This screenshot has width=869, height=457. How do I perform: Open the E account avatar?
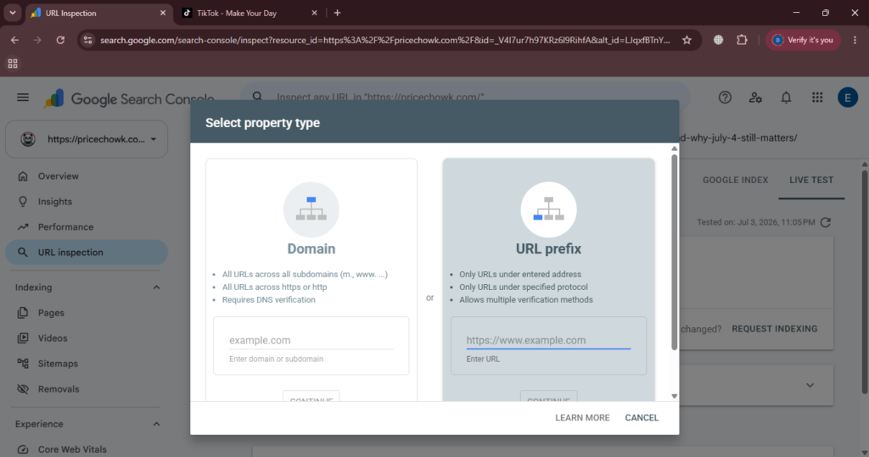(x=848, y=98)
